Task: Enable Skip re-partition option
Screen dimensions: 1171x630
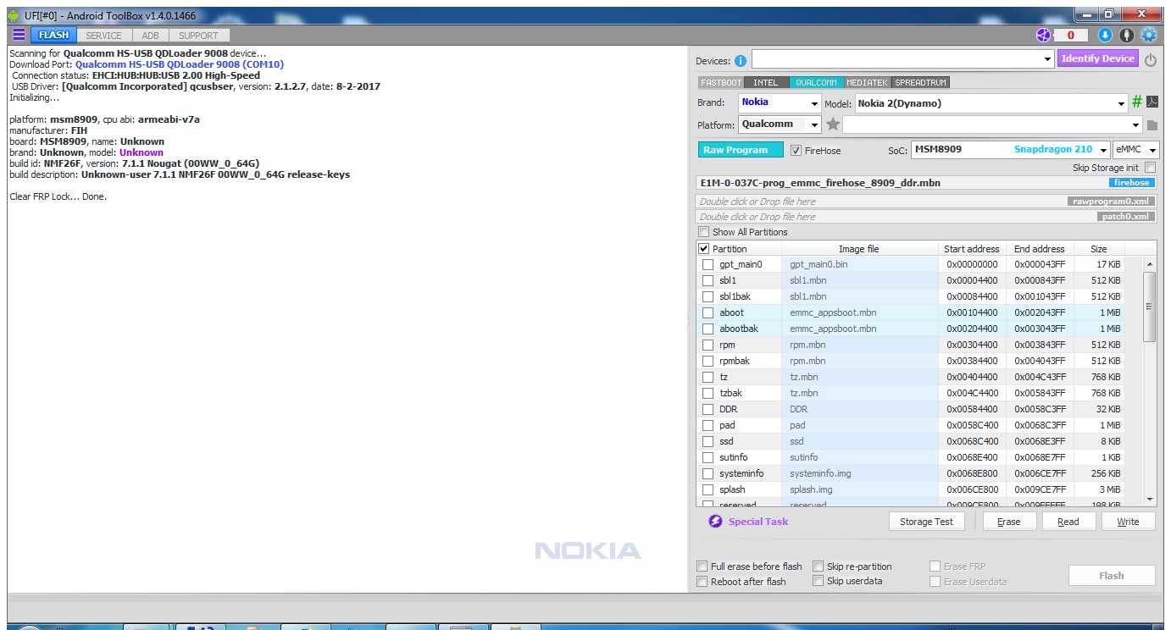Action: [x=818, y=566]
